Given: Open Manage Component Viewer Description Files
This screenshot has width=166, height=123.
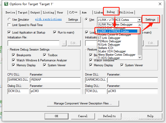Looking at the screenshot, I should coord(83,103).
